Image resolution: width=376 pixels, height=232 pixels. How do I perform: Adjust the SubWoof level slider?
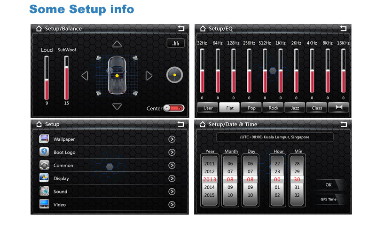click(66, 78)
